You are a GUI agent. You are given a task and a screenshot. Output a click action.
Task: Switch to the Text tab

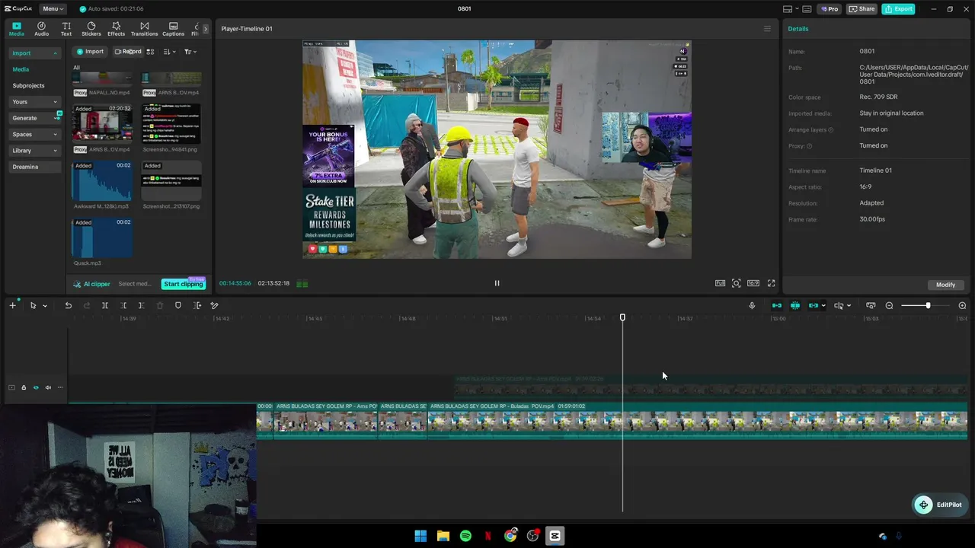click(66, 29)
